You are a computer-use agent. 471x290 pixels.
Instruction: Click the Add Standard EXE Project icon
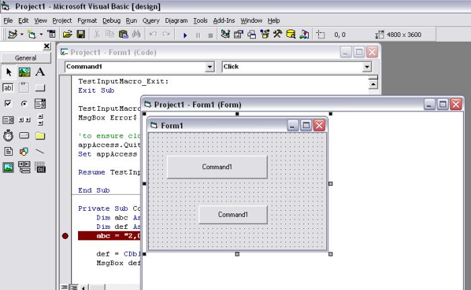[12, 34]
